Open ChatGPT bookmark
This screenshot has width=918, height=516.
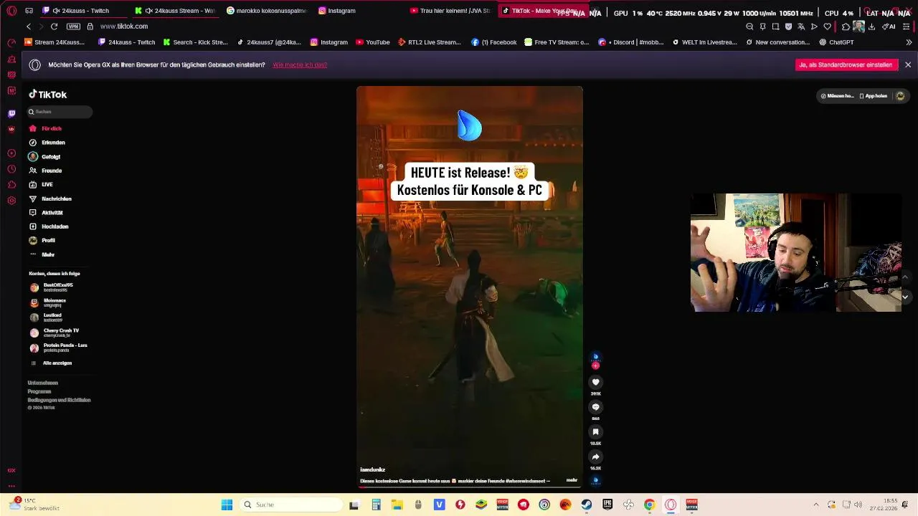tap(836, 42)
